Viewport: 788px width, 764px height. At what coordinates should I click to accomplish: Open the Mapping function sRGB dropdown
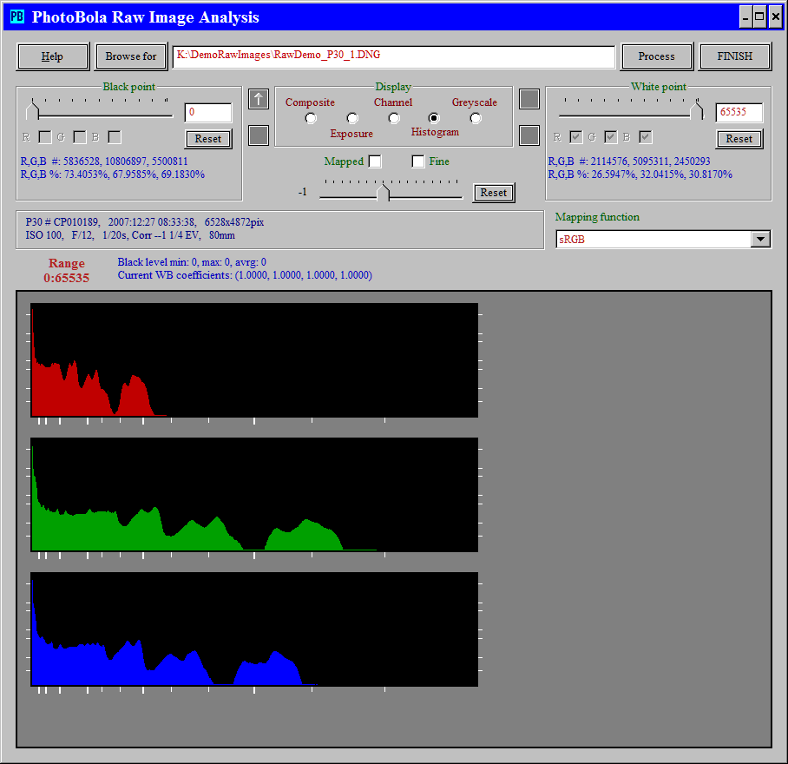click(760, 240)
